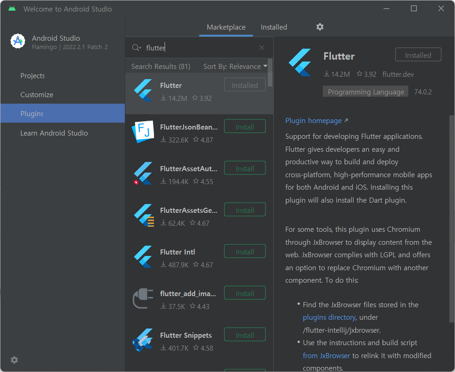
Task: Select the FlutterJsonBean plugin icon
Action: (143, 131)
